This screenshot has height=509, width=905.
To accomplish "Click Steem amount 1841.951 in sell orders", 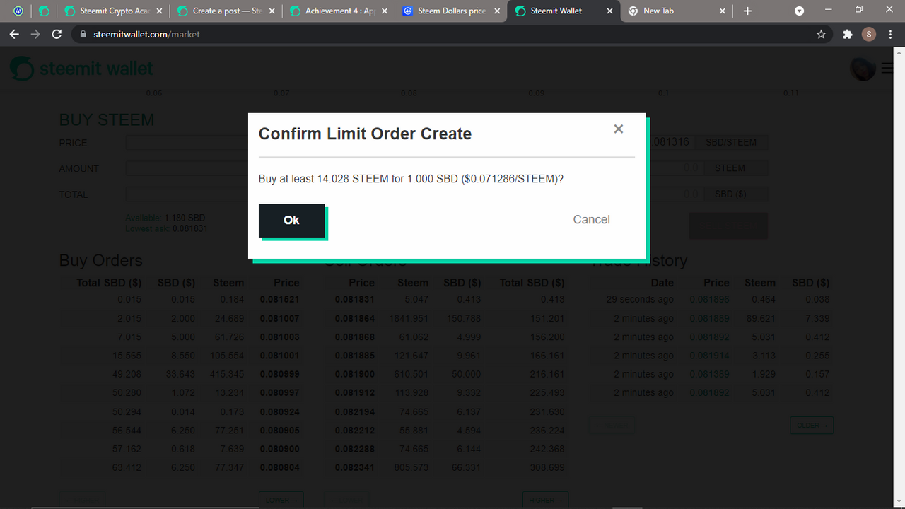I will [409, 319].
